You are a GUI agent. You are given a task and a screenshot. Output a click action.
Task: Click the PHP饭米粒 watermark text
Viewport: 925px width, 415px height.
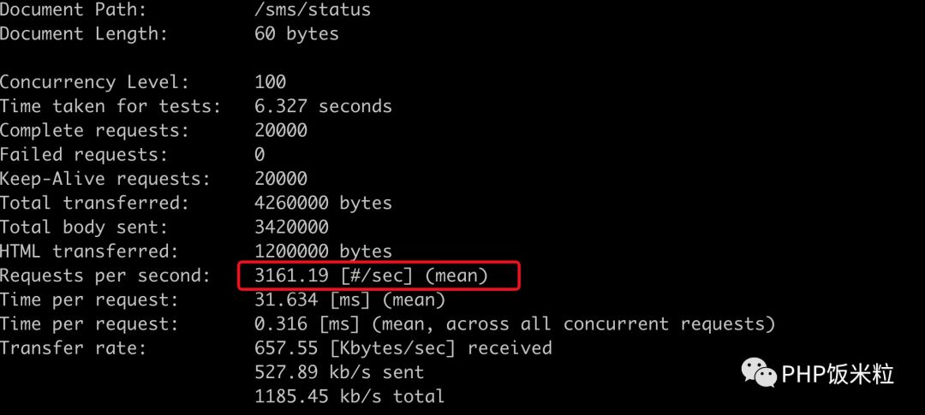pos(837,374)
